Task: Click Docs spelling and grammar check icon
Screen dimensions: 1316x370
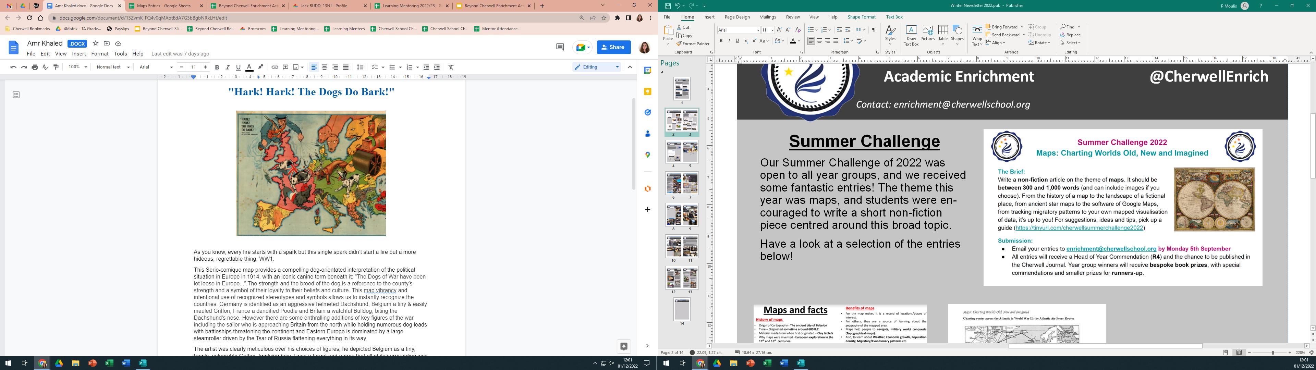Action: pos(46,67)
